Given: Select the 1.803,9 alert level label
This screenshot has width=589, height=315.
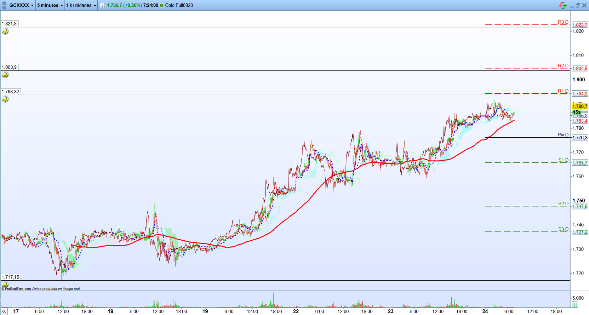Looking at the screenshot, I should tap(9, 67).
